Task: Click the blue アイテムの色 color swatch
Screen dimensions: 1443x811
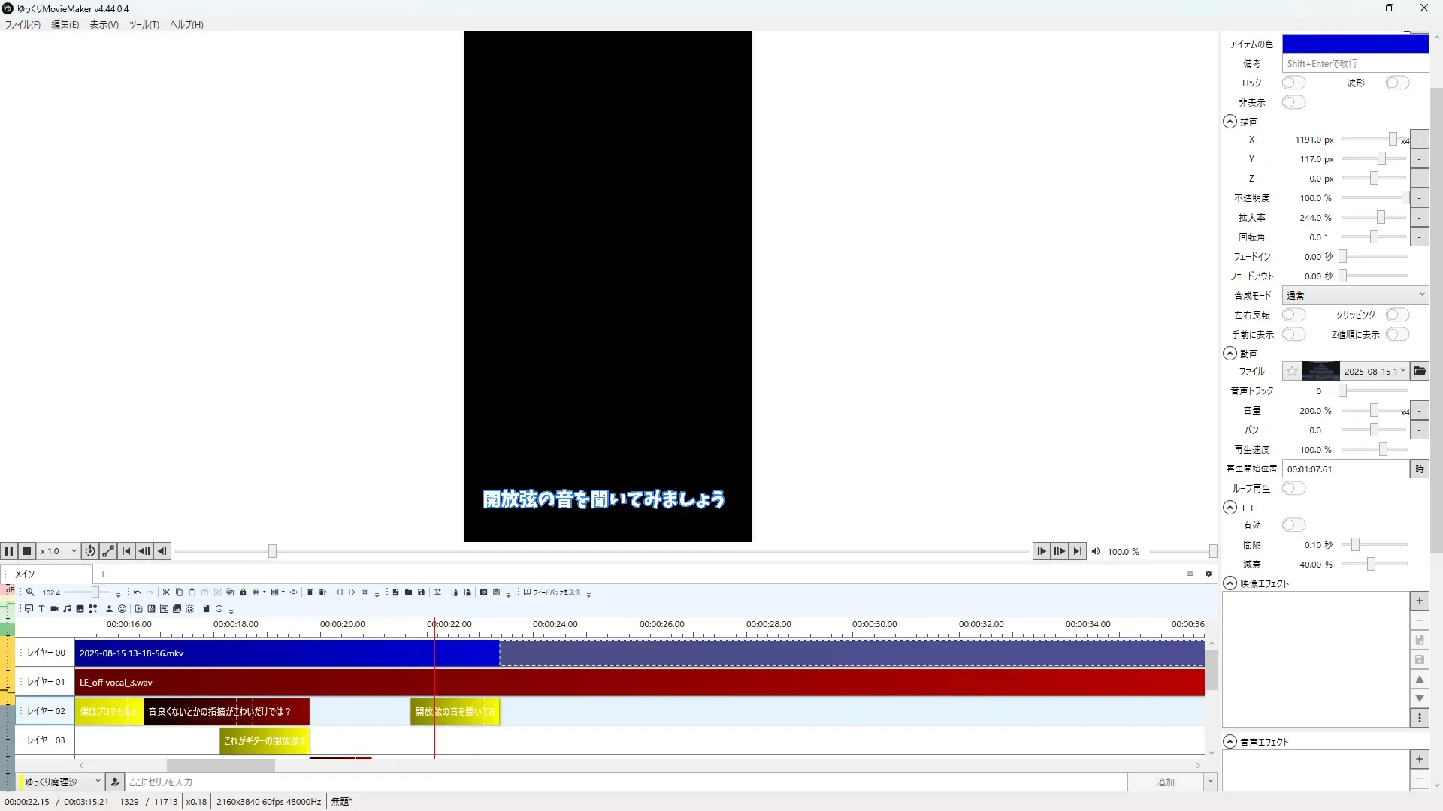Action: (x=1354, y=44)
